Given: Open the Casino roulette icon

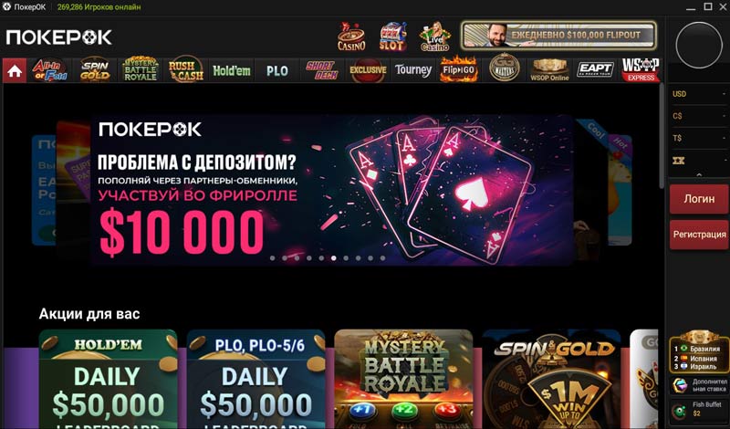Looking at the screenshot, I should click(351, 37).
